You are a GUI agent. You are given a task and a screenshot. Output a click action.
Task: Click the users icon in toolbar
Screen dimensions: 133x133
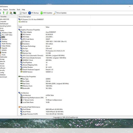pos(11,13)
